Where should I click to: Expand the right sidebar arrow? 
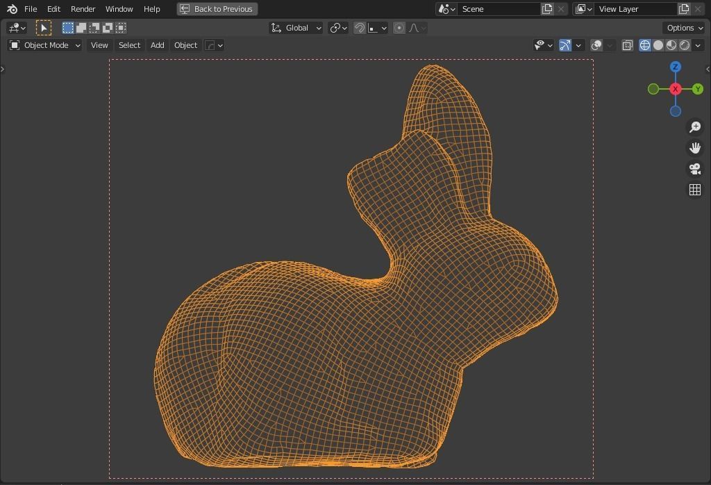708,69
